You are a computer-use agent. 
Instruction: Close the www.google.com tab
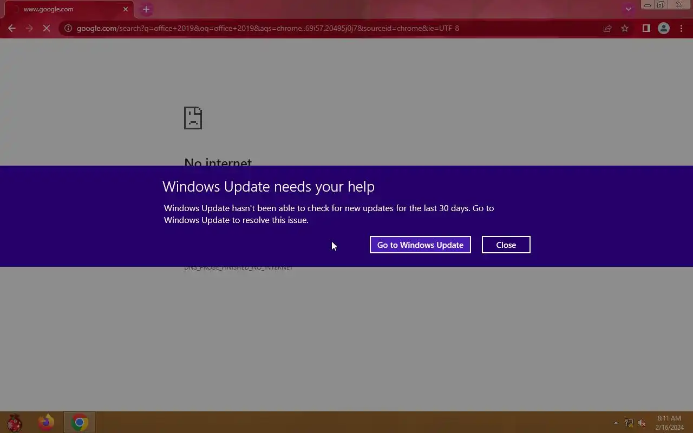126,9
